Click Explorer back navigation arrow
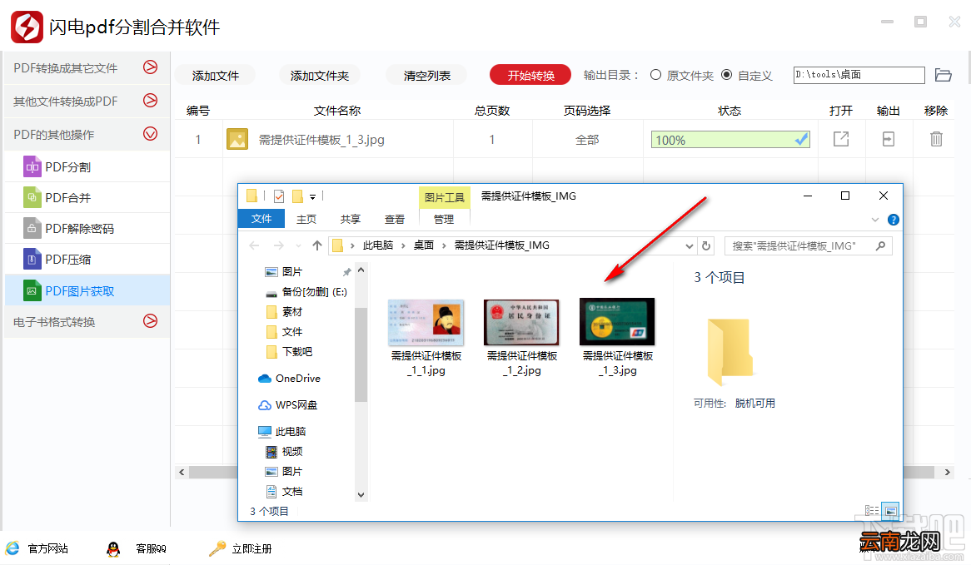 [254, 245]
